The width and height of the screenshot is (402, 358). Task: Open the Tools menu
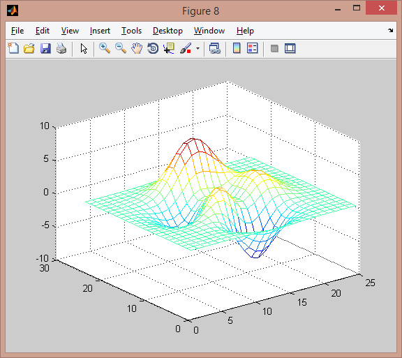point(131,31)
